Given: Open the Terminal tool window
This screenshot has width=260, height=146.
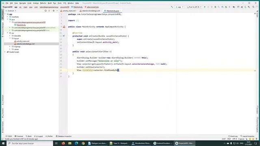Looking at the screenshot, I should [19, 136].
